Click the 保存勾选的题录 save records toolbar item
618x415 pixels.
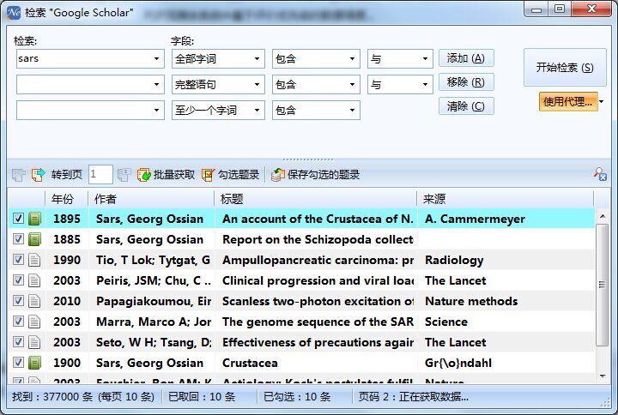316,174
